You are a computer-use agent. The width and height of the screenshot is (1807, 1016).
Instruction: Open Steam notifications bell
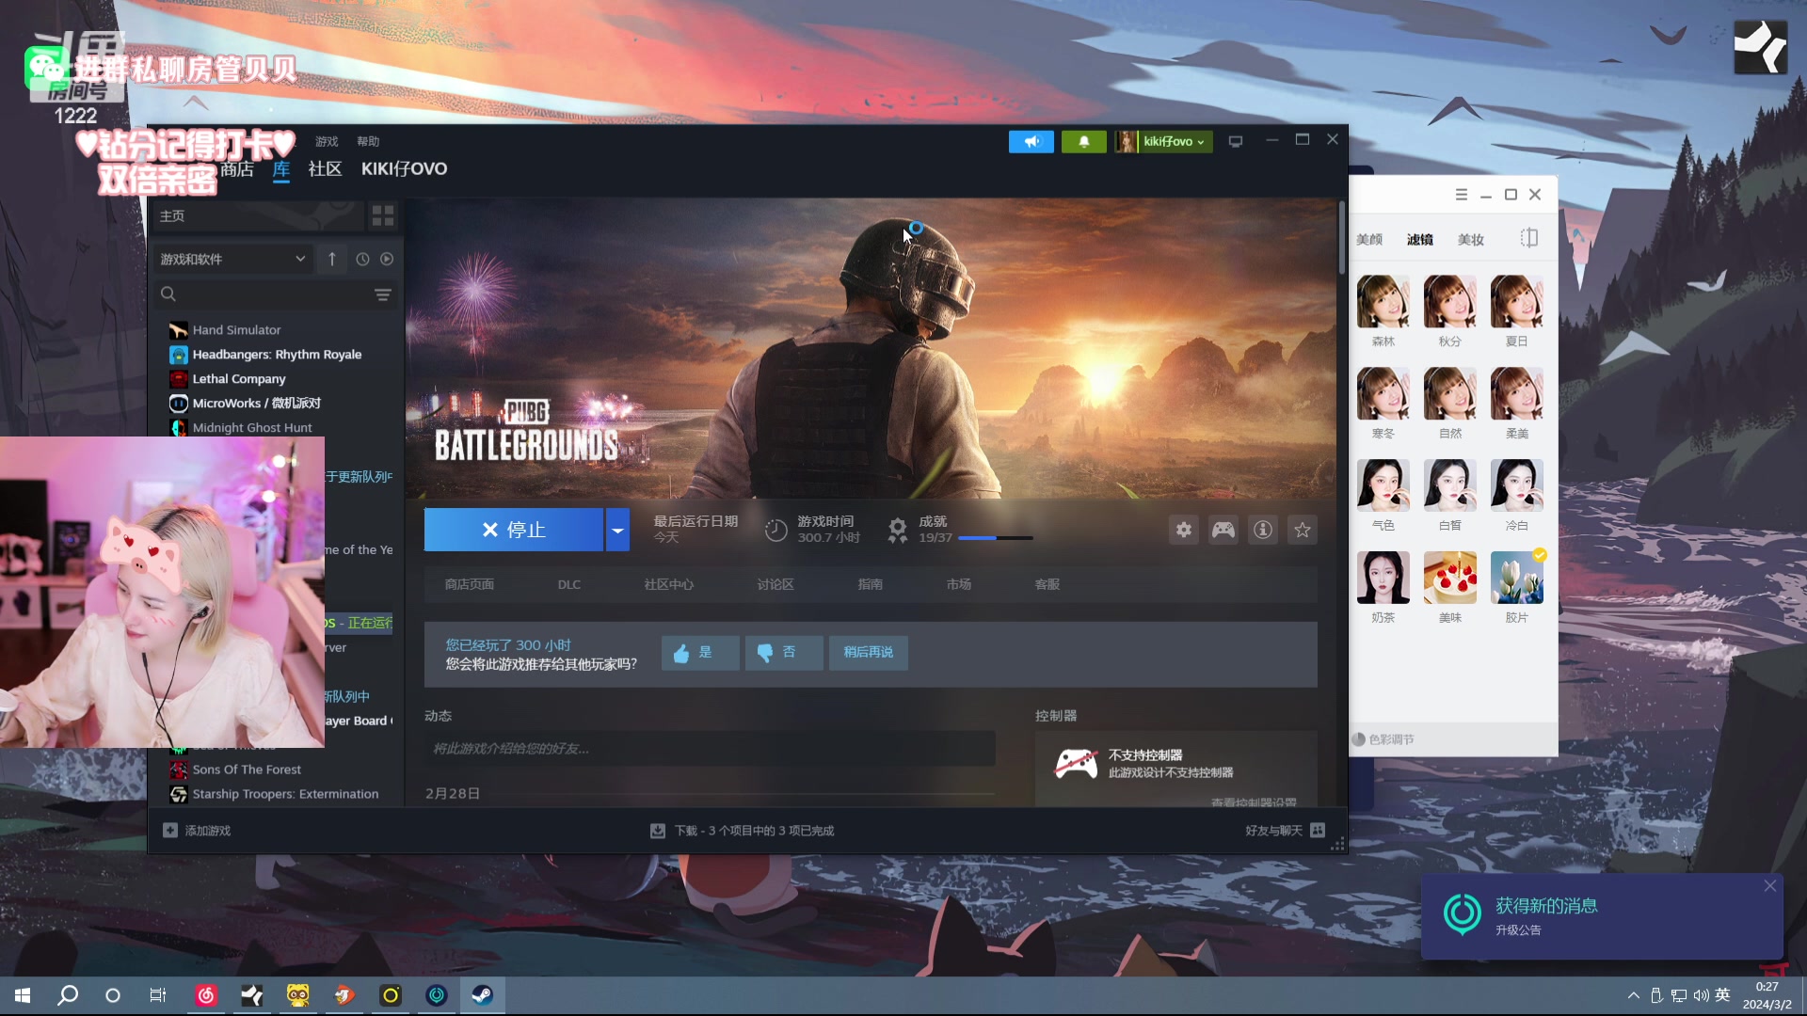tap(1083, 141)
